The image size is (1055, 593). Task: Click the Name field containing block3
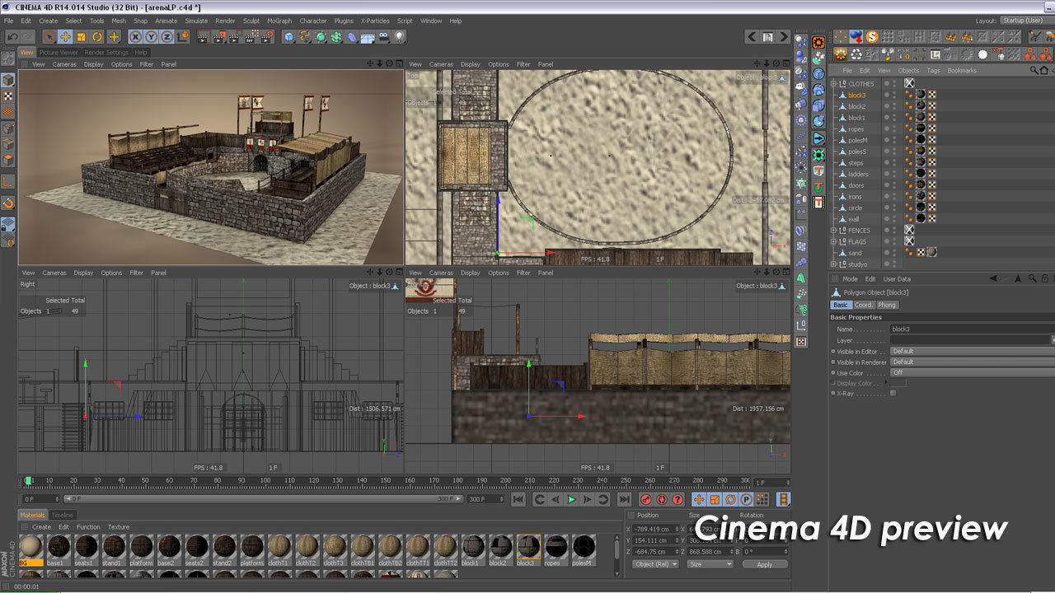pyautogui.click(x=971, y=329)
